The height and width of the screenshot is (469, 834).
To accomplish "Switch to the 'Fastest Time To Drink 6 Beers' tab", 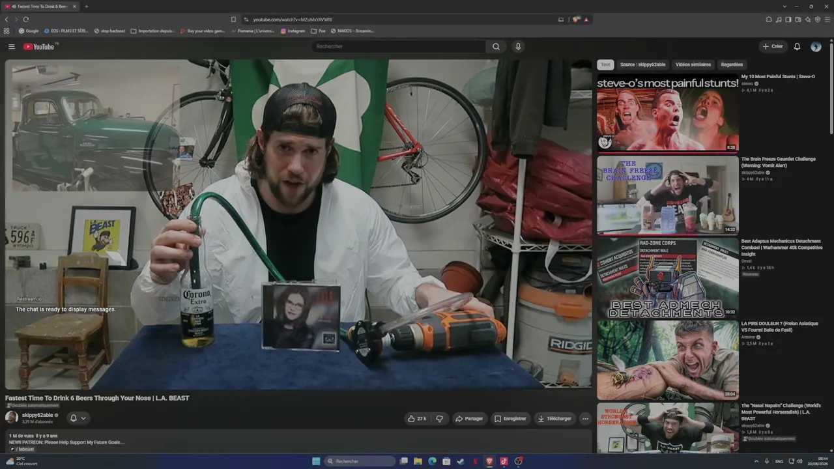I will 40,7.
